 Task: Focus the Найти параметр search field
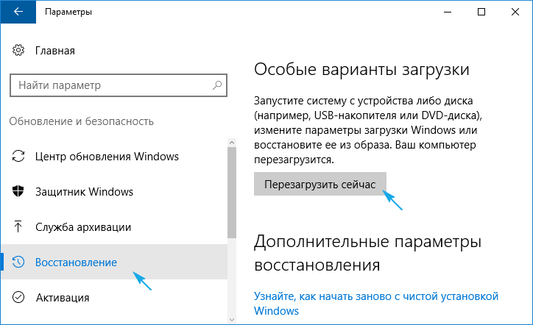[110, 85]
